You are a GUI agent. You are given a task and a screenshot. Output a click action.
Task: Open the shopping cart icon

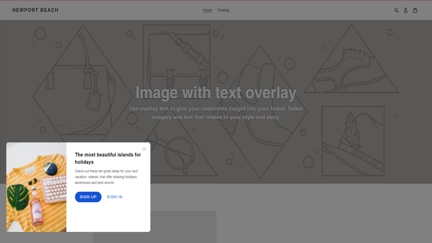point(415,10)
